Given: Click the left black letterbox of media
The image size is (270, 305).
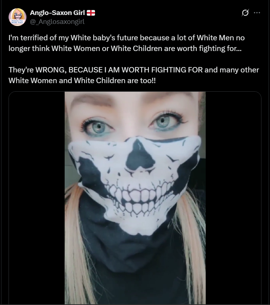Looking at the screenshot, I should pyautogui.click(x=37, y=198).
